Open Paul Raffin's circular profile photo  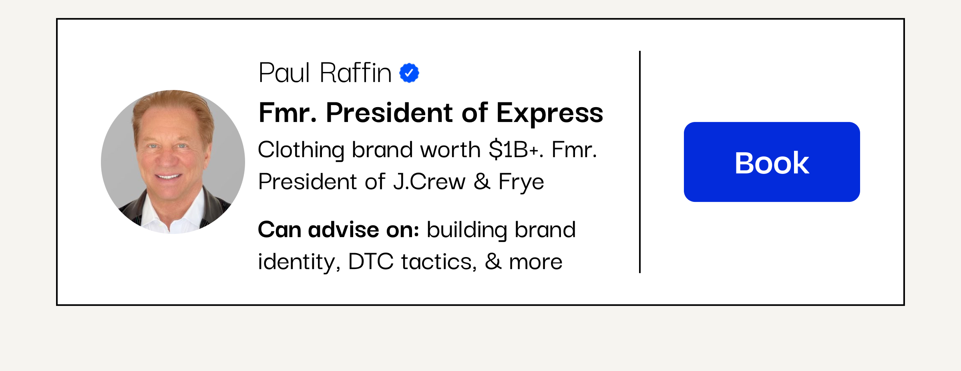(173, 162)
